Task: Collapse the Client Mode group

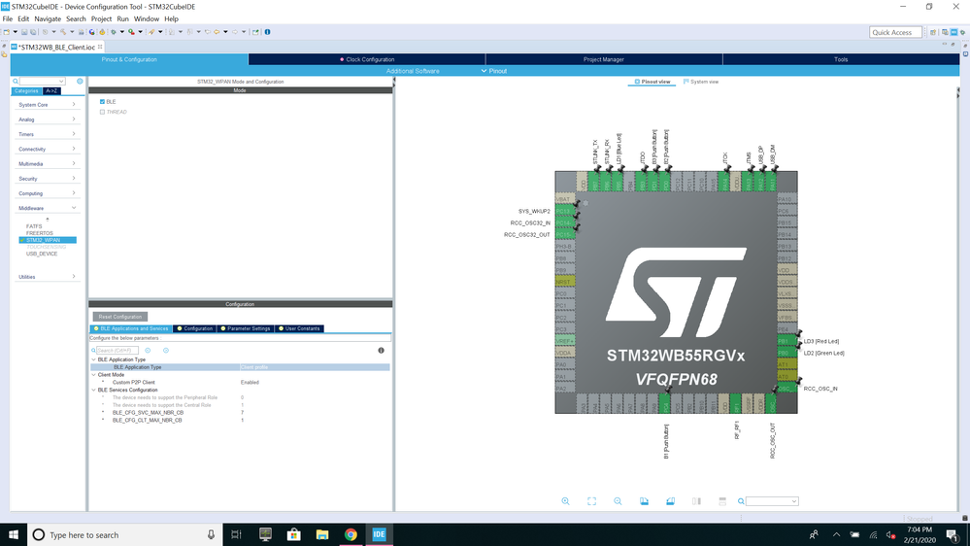Action: click(94, 375)
